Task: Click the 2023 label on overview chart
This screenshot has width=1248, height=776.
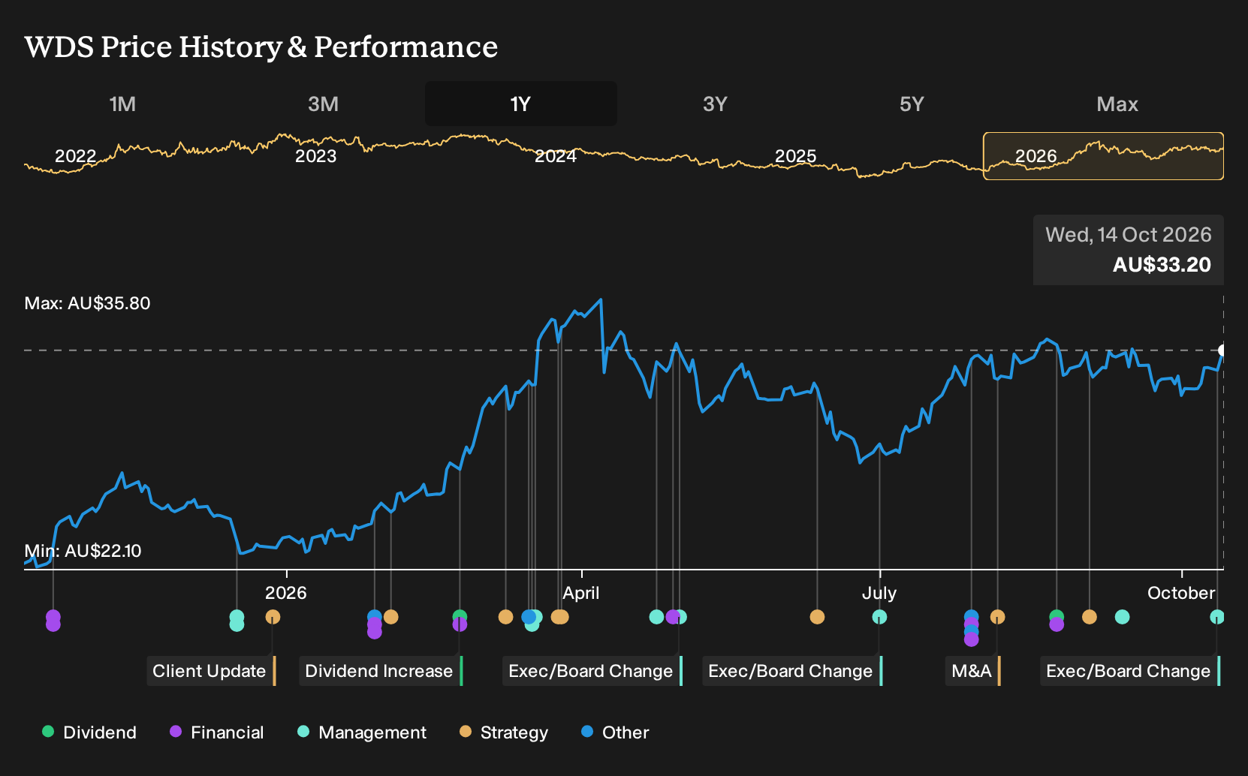Action: click(x=315, y=156)
